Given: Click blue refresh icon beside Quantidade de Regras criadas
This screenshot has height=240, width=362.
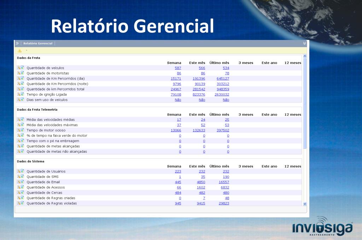Looking at the screenshot, I should pos(22,198).
